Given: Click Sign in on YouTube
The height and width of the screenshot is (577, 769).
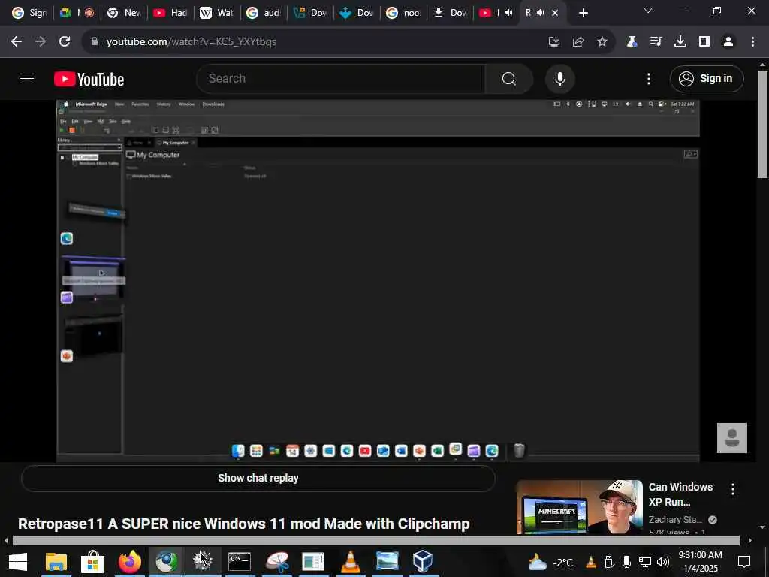Looking at the screenshot, I should coord(707,78).
